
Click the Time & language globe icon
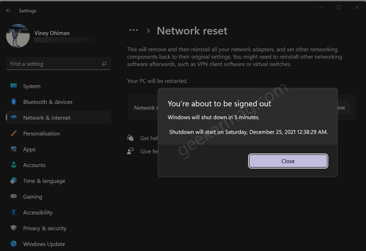tap(14, 180)
